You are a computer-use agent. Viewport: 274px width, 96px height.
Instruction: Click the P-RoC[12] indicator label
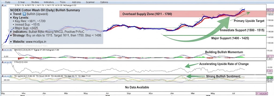pos(19,62)
